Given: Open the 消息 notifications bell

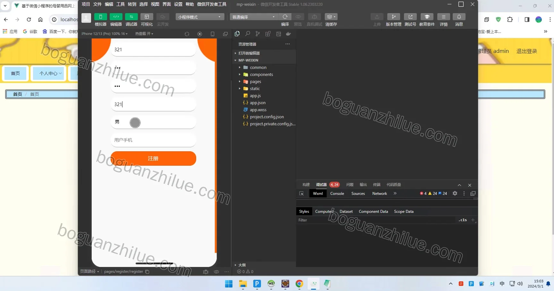Looking at the screenshot, I should click(x=459, y=17).
